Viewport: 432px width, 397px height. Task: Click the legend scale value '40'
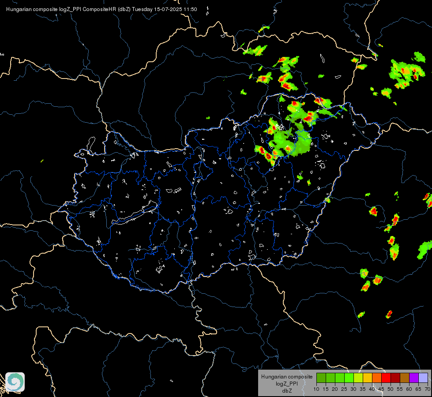click(x=372, y=390)
